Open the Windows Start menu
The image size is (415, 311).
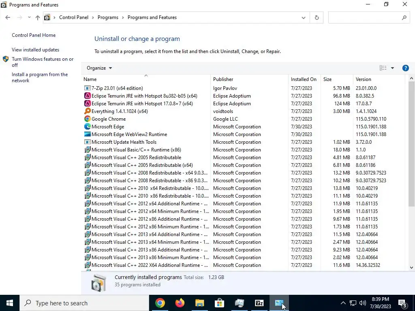(10, 303)
